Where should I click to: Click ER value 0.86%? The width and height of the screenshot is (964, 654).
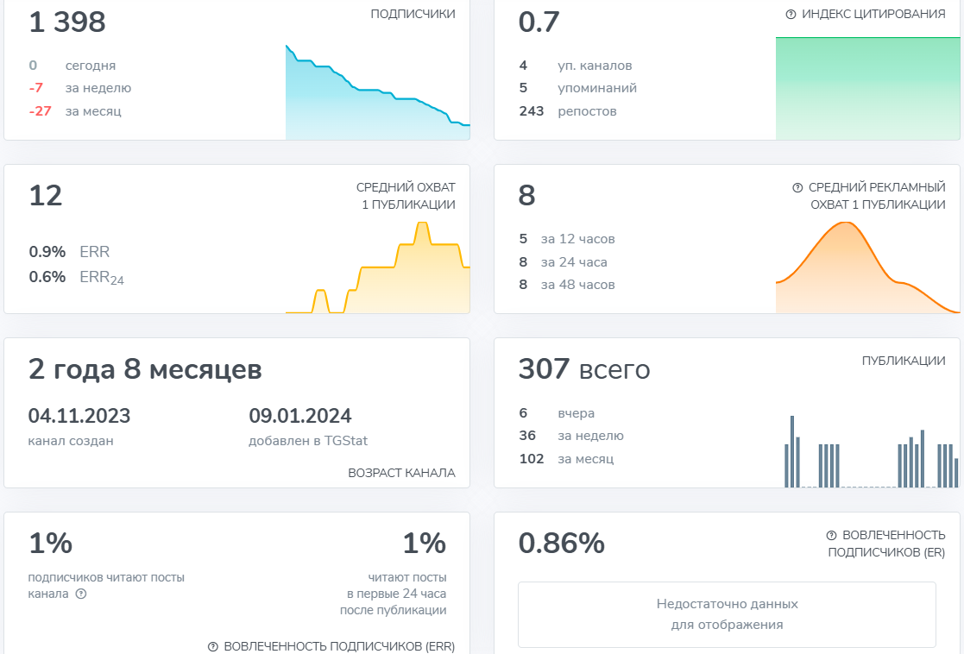(x=561, y=544)
